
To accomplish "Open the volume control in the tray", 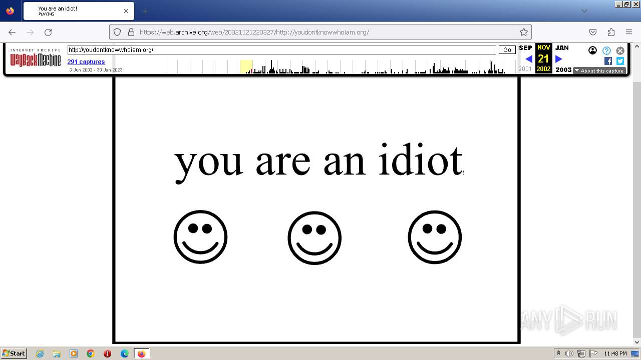I will click(x=569, y=353).
